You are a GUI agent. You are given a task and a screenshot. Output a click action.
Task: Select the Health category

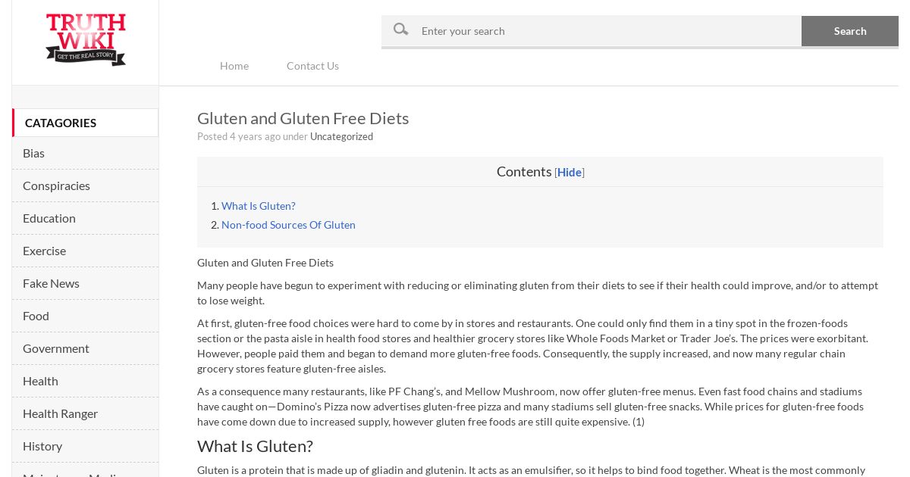85,381
